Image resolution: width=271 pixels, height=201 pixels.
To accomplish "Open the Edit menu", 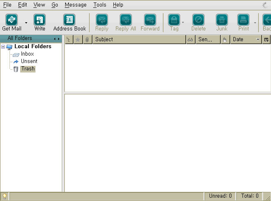I will (22, 5).
